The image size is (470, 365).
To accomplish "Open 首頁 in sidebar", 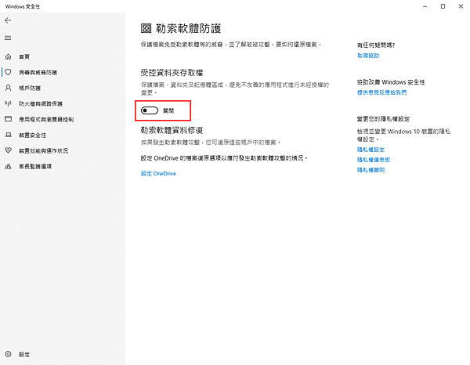I will 24,56.
